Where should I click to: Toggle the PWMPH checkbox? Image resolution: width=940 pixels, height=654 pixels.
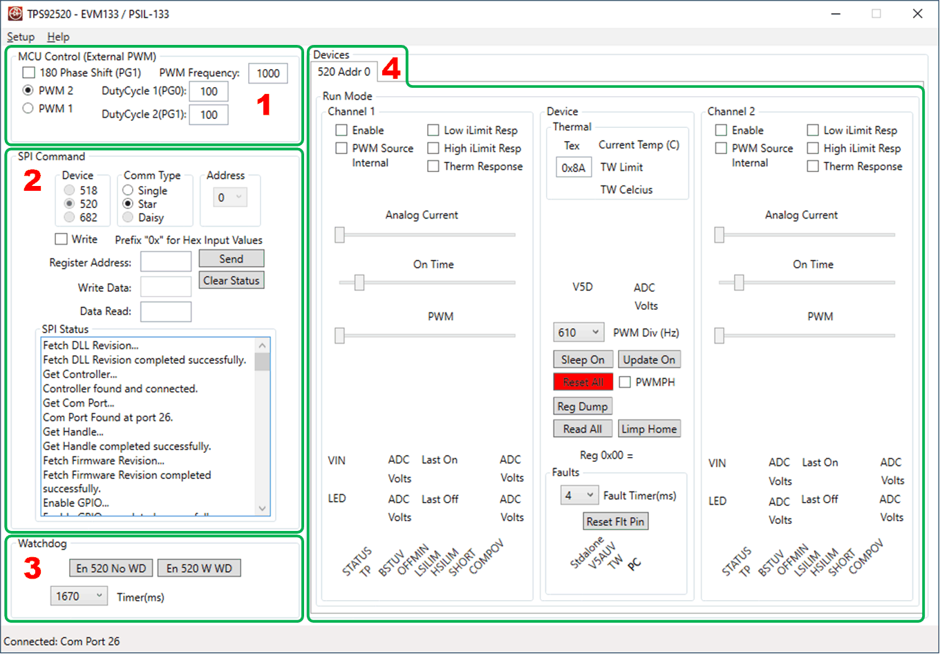pyautogui.click(x=625, y=382)
